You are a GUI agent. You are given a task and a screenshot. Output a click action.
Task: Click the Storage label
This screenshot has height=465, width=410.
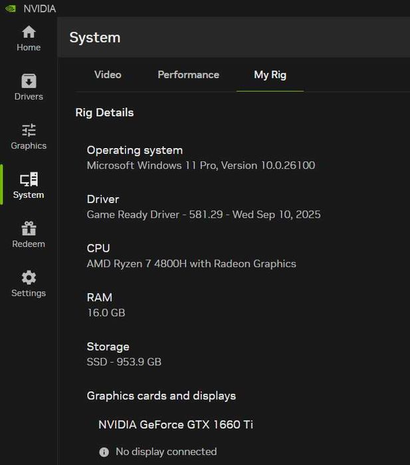108,347
